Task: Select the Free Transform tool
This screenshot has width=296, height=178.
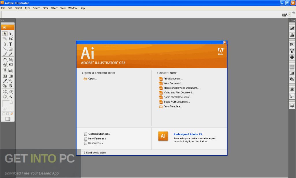Action: 11,64
